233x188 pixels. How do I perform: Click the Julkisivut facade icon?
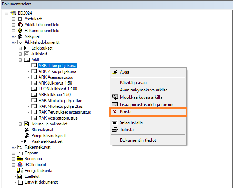[27, 54]
